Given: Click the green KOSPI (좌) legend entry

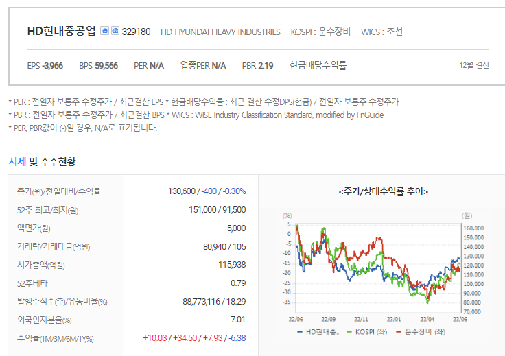Looking at the screenshot, I should (367, 332).
